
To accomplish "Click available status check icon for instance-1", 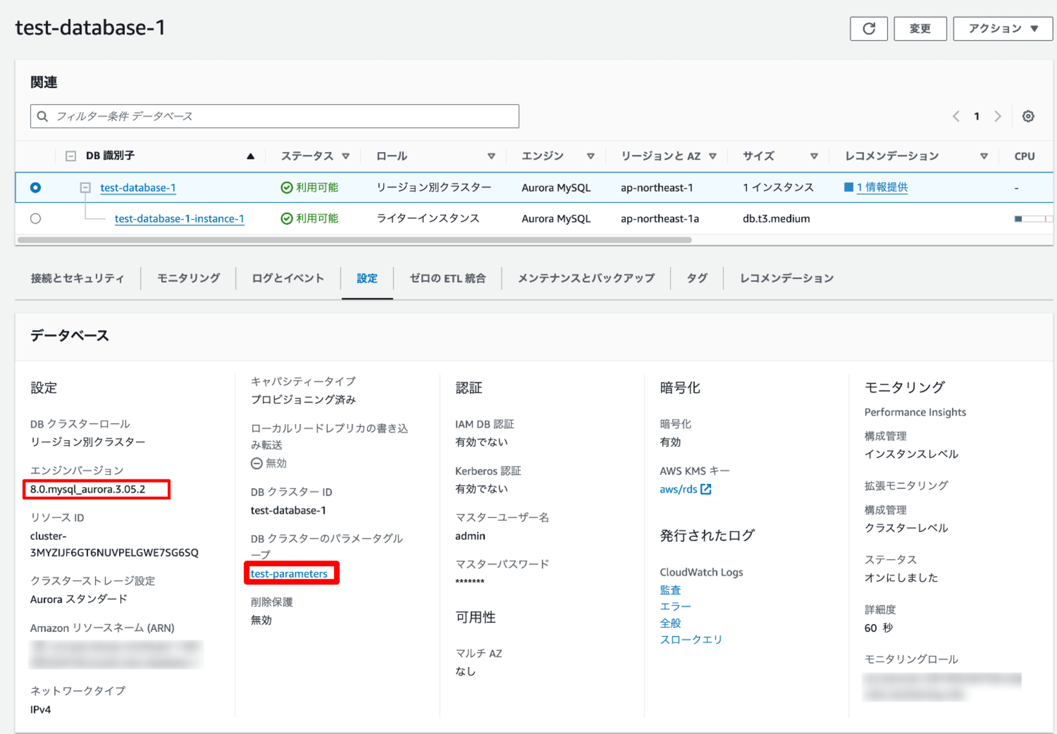I will pyautogui.click(x=286, y=218).
